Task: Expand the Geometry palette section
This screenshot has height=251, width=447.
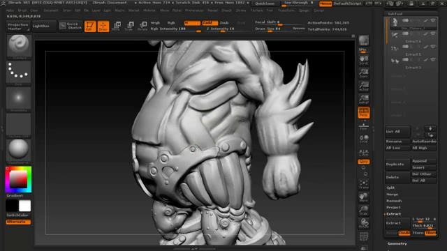Action: (397, 243)
